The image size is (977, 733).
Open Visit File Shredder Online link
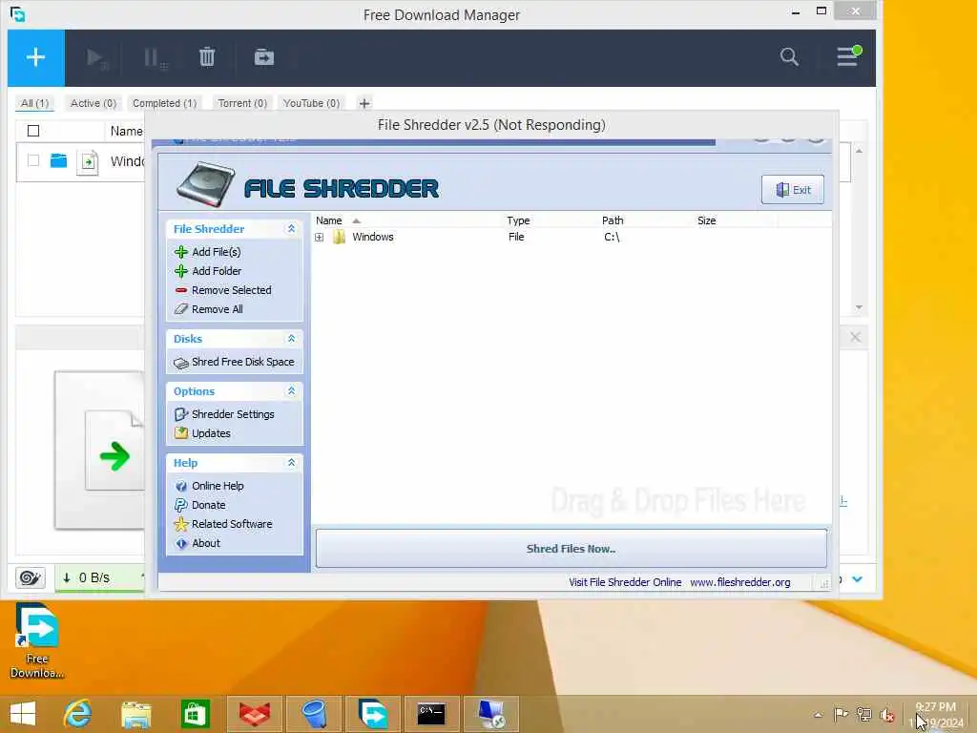pos(625,582)
